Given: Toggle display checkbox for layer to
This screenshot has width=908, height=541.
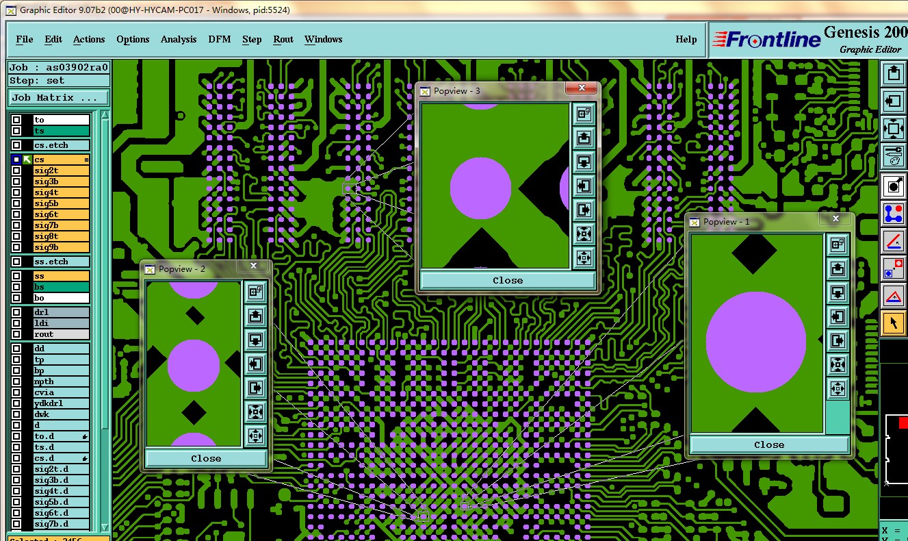Looking at the screenshot, I should point(16,120).
